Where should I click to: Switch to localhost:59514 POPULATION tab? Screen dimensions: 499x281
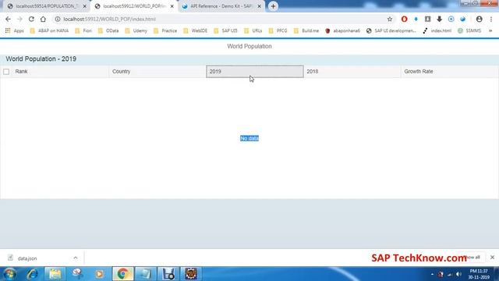click(46, 6)
